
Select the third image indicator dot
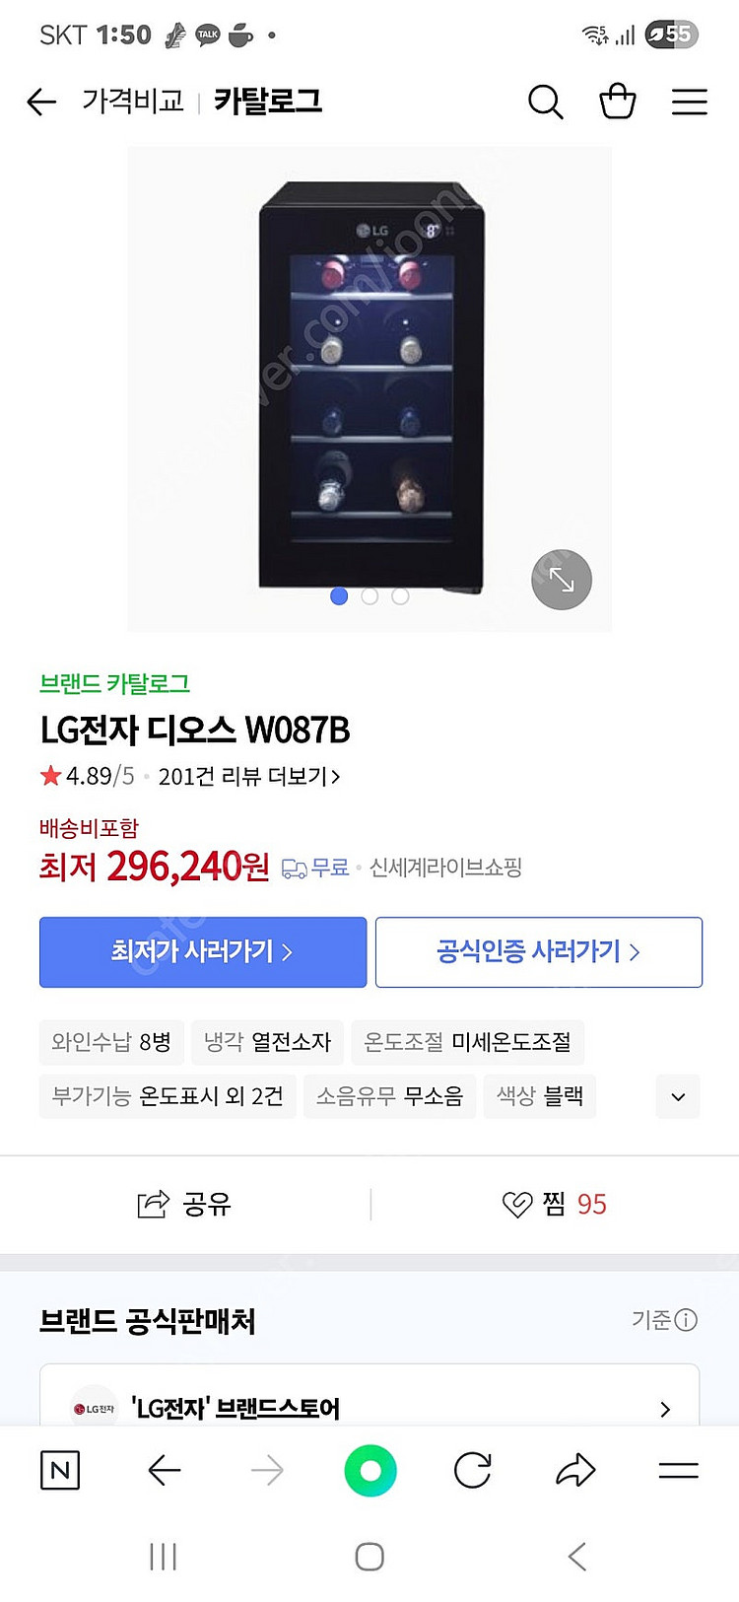[x=400, y=596]
